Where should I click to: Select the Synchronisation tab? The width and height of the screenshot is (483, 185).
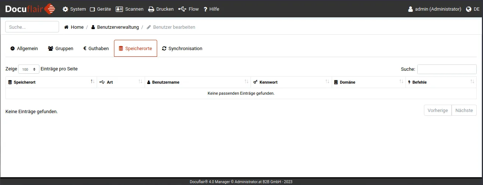tap(182, 49)
